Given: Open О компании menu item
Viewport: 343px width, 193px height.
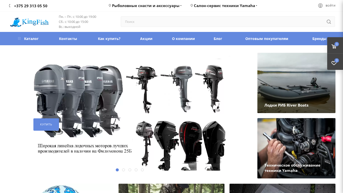Looking at the screenshot, I should [x=183, y=39].
